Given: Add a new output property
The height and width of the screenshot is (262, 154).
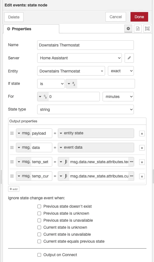Looking at the screenshot, I should 14,189.
